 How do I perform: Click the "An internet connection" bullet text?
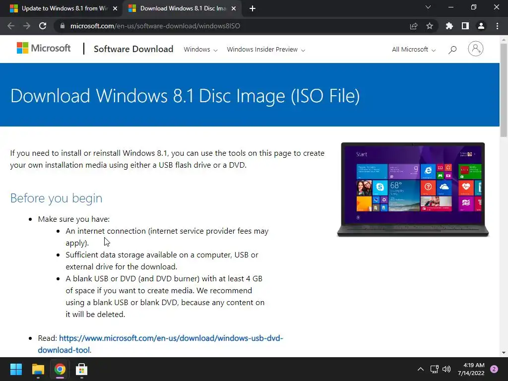[167, 237]
